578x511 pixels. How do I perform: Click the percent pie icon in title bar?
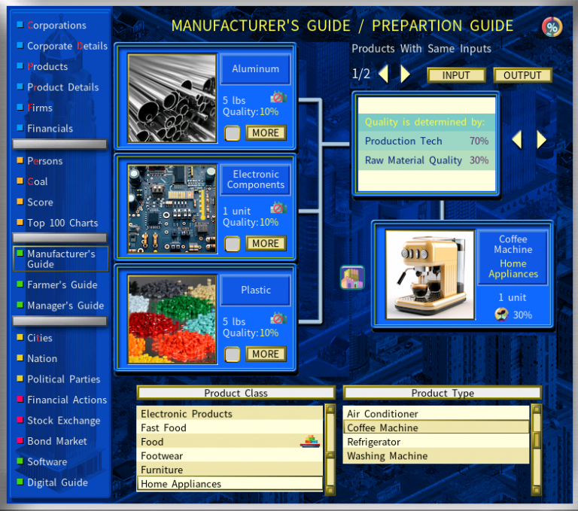[552, 27]
